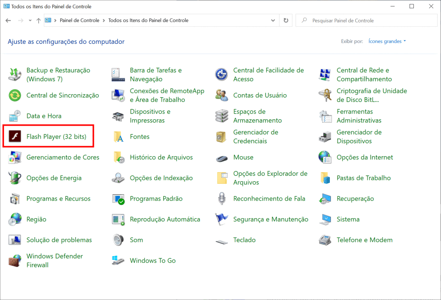This screenshot has width=441, height=300.
Task: Click the refresh button beside address bar
Action: coord(286,20)
